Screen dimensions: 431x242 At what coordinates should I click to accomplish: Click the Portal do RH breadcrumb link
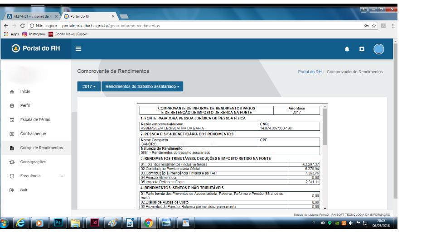(310, 72)
